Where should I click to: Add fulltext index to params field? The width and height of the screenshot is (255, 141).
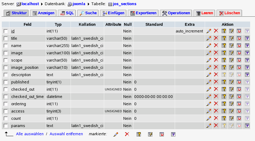[x=247, y=126]
